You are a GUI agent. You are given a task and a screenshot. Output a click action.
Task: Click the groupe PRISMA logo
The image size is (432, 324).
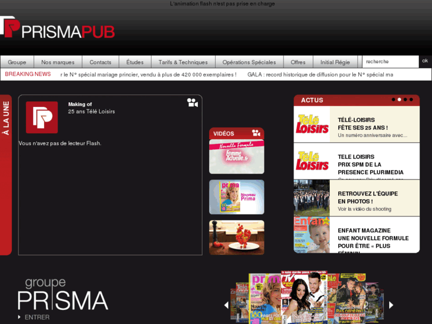[63, 294]
